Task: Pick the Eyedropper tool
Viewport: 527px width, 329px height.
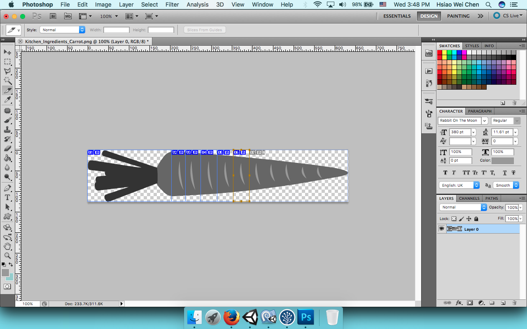Action: [x=7, y=100]
